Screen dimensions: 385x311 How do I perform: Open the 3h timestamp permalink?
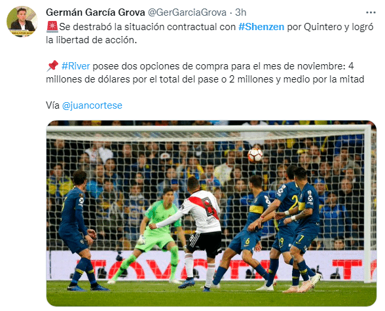coord(241,12)
